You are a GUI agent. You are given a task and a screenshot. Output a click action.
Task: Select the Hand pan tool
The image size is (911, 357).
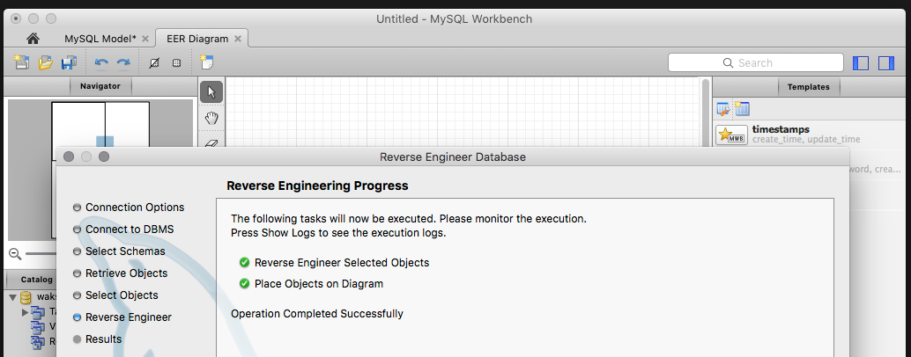211,118
